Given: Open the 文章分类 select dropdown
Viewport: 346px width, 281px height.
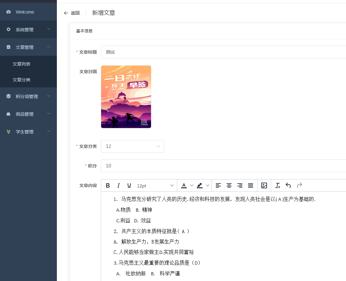Looking at the screenshot, I should 132,146.
